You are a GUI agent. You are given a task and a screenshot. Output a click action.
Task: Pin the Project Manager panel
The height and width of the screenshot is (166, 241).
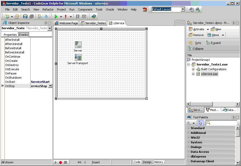[233, 23]
